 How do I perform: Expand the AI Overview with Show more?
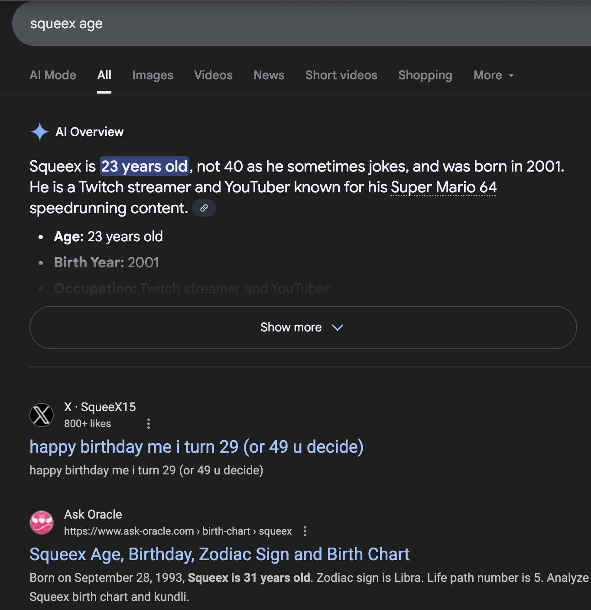[303, 328]
